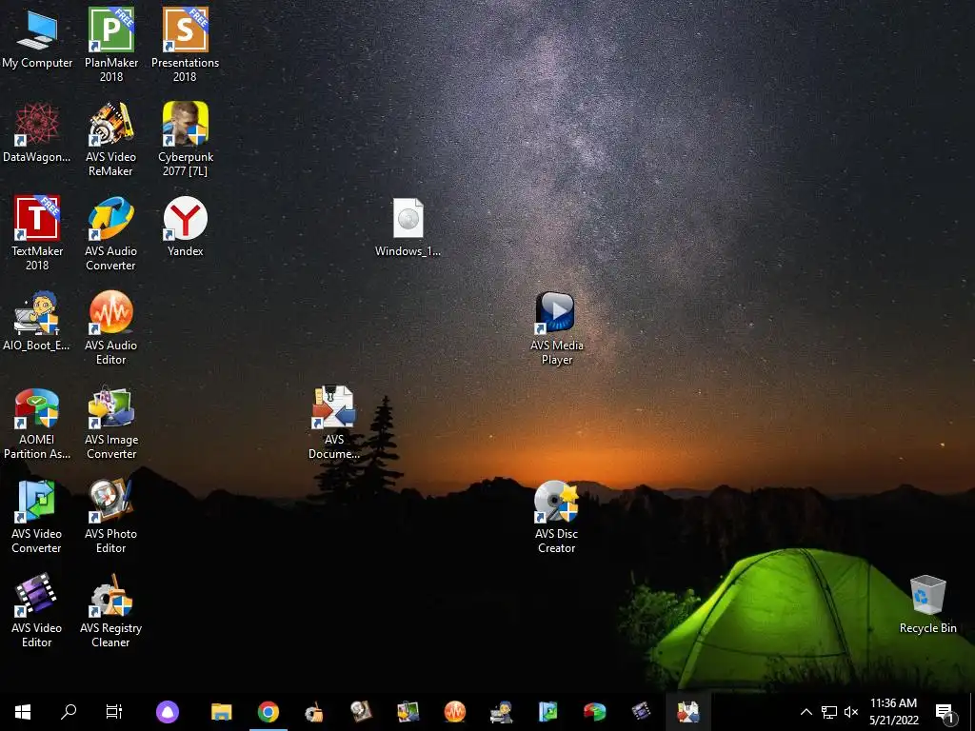The image size is (975, 731).
Task: Open taskbar Search magnifier
Action: [x=69, y=712]
